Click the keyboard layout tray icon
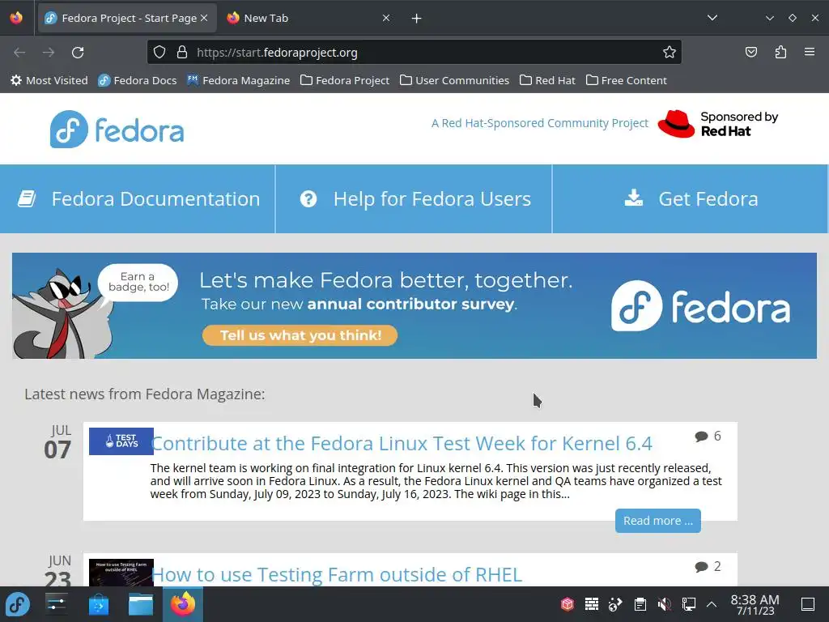Viewport: 829px width, 622px height. (592, 604)
